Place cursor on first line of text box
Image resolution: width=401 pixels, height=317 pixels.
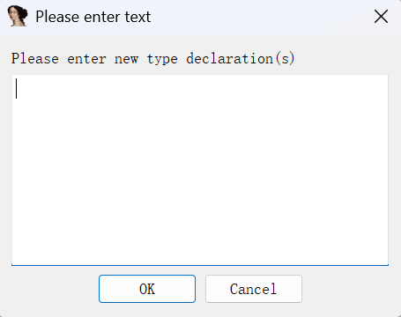click(200, 88)
